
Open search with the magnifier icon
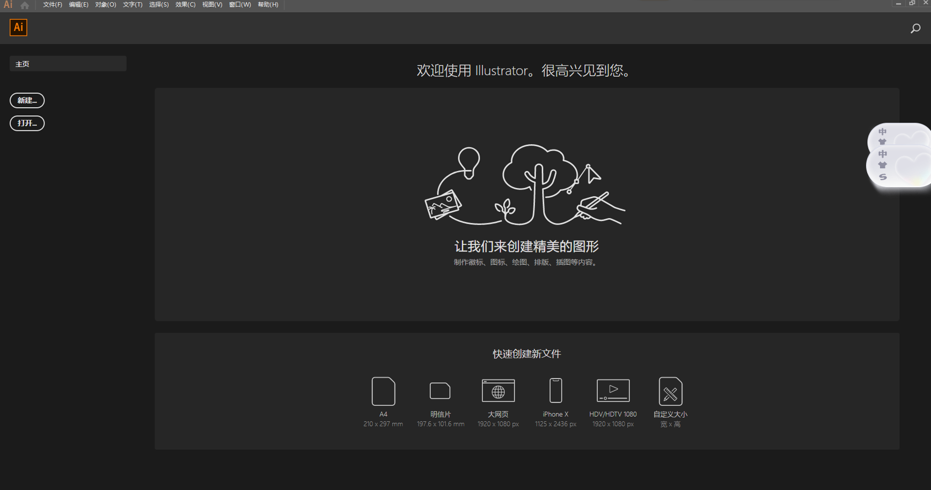[915, 28]
